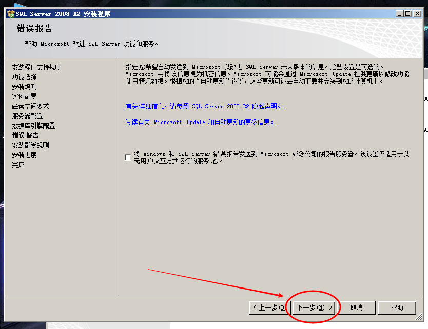
Task: Select 数据库引擎配置 step in sidebar
Action: pos(33,126)
